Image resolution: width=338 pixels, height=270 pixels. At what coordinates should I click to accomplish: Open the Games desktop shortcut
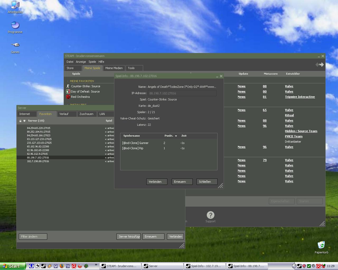pos(15,47)
